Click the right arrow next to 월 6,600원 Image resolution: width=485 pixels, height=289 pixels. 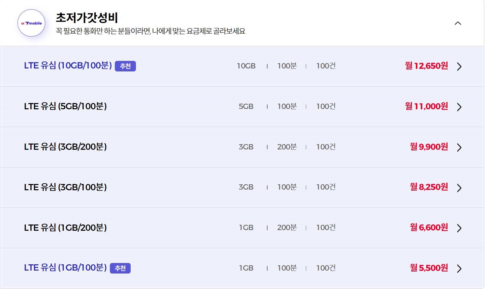pyautogui.click(x=459, y=228)
